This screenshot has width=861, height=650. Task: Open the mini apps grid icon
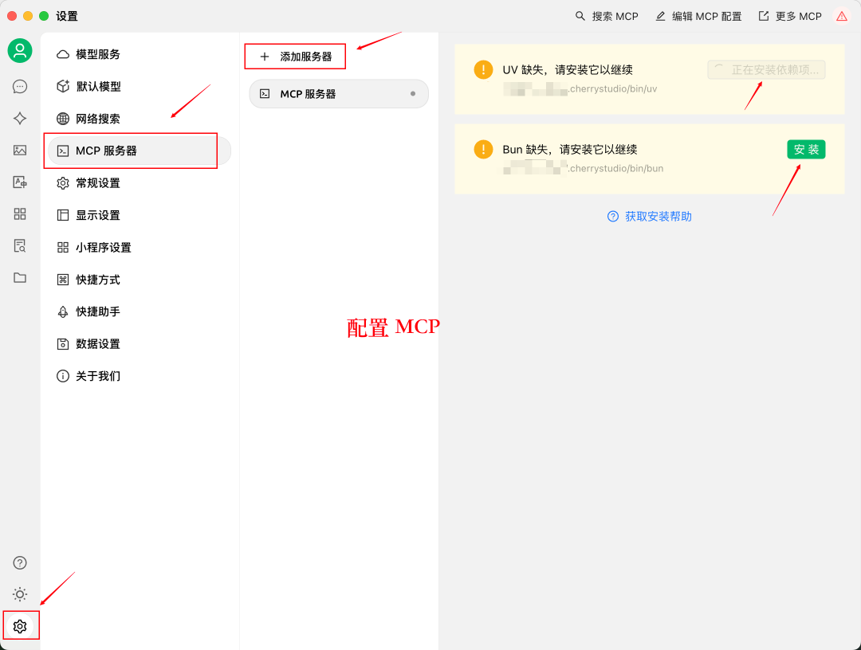coord(20,213)
